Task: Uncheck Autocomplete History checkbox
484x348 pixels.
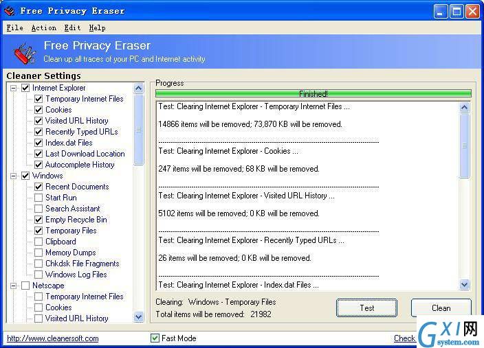Action: point(38,165)
